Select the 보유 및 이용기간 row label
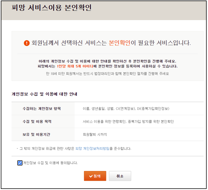208x190 pixels. [36, 134]
